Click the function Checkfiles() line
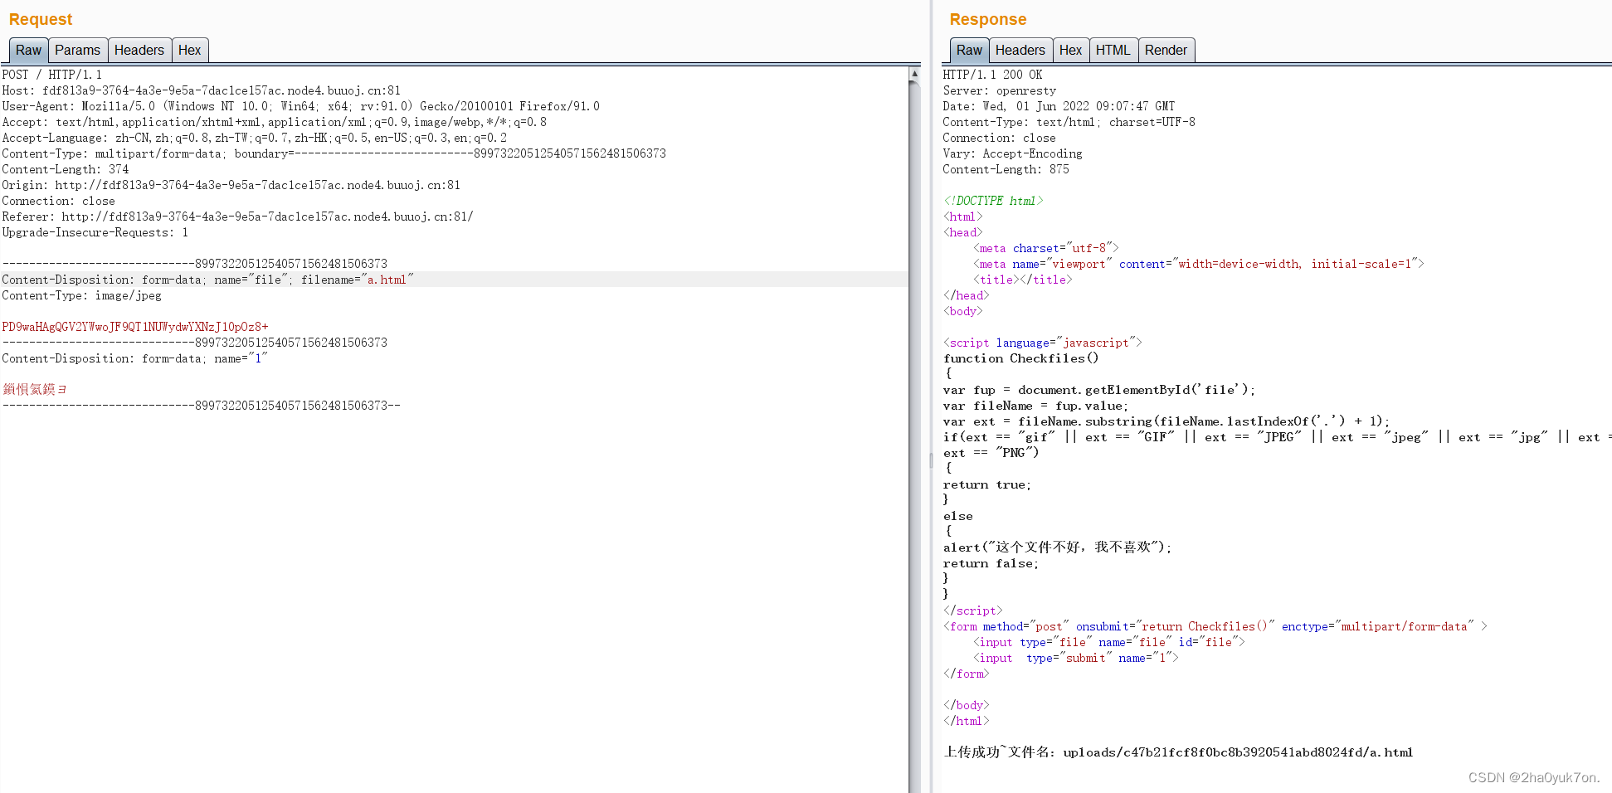Viewport: 1612px width, 793px height. coord(1020,358)
